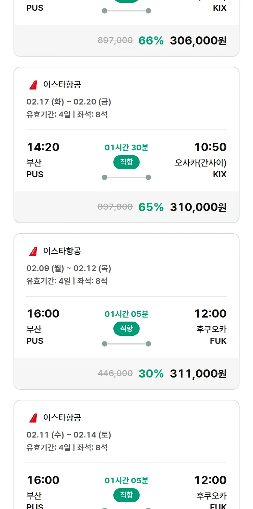
Task: Select the 02.09 (월) ~ 02.12 (목) date range
Action: (69, 268)
